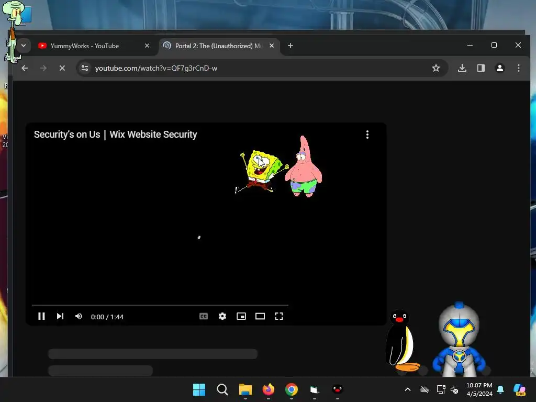Close the YummyWorks tab

click(147, 46)
